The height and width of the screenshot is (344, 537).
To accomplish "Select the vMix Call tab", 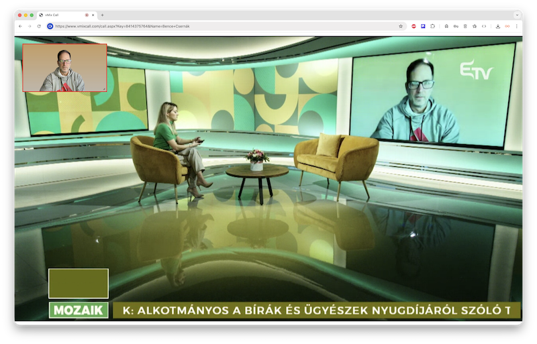I will click(66, 15).
